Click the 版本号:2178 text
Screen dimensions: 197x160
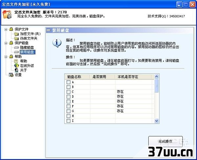[x=55, y=12]
